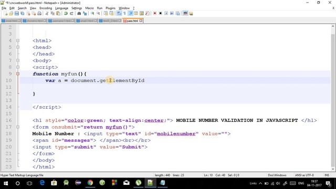
Task: Open Task View on the taskbar
Action: (x=29, y=183)
